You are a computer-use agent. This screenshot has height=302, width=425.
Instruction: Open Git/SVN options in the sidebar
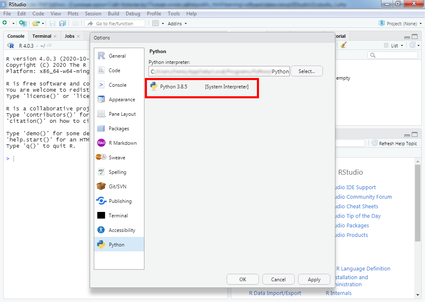pos(117,187)
